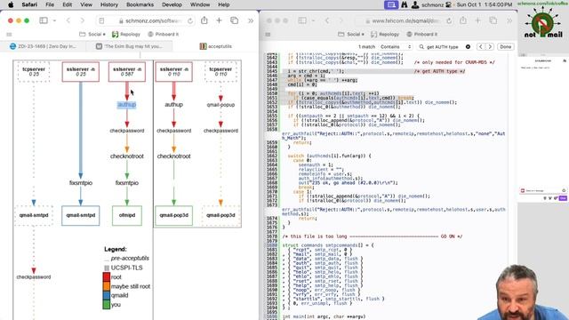The image size is (569, 320).
Task: Open Social bookmarks folder in left window
Action: [x=92, y=34]
